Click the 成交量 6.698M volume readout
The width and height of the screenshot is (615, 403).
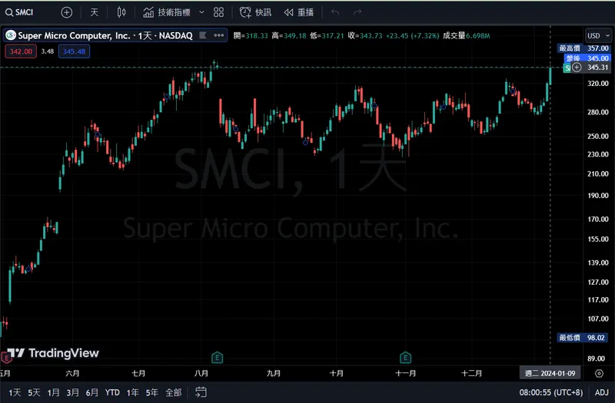tap(467, 35)
